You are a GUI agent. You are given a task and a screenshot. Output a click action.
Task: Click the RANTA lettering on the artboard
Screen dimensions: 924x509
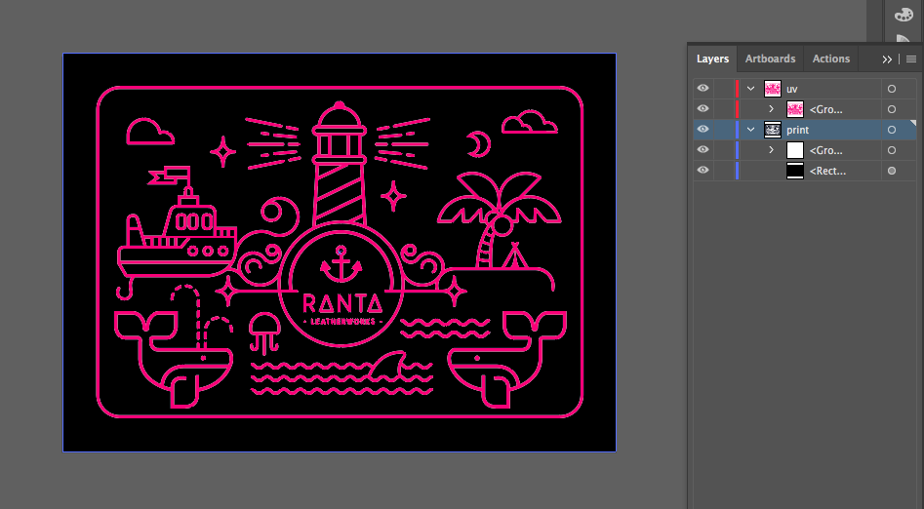tap(342, 303)
